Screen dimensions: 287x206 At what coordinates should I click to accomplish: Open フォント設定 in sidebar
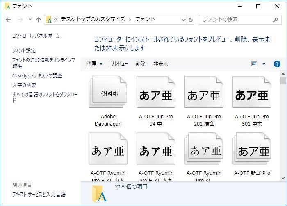point(24,50)
